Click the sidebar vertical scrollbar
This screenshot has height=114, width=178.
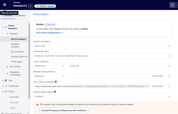pyautogui.click(x=29, y=61)
